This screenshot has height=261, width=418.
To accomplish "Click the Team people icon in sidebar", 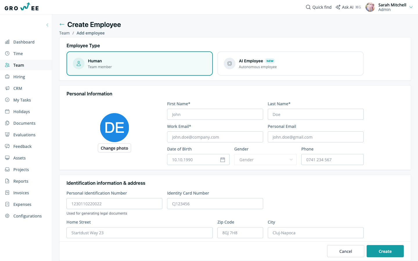I will click(x=7, y=65).
